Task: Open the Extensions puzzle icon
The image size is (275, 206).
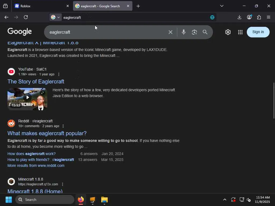Action: (x=259, y=17)
